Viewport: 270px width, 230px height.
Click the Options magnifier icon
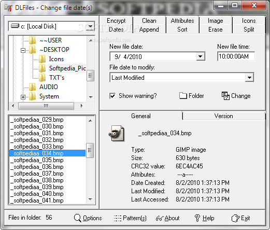[x=78, y=218]
